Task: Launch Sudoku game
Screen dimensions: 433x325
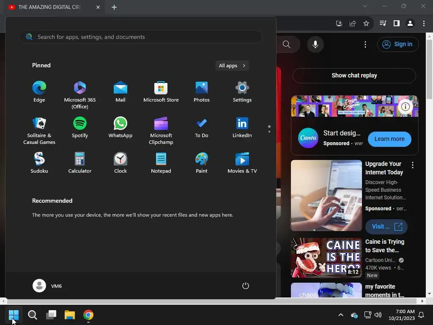Action: [39, 163]
